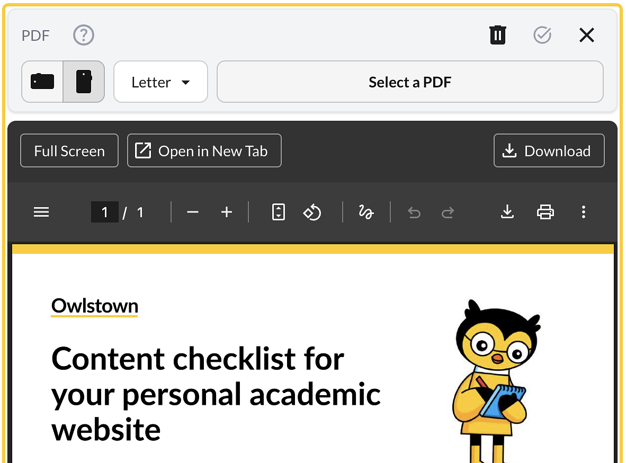Click the page number input field
The height and width of the screenshot is (463, 626).
point(105,212)
